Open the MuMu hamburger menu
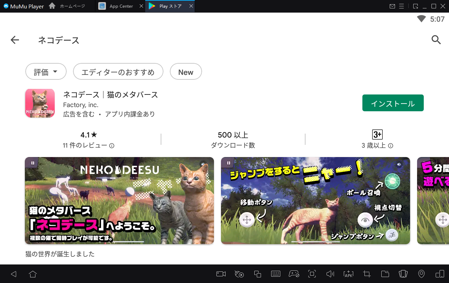Image resolution: width=449 pixels, height=283 pixels. (402, 6)
